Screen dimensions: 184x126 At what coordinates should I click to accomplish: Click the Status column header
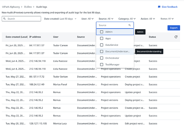pyautogui.click(x=152, y=37)
